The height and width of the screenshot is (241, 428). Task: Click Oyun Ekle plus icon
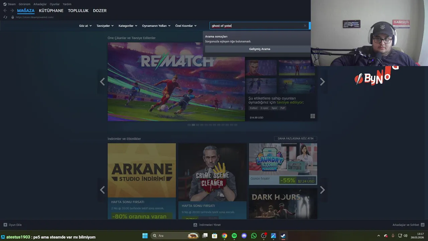[5, 225]
